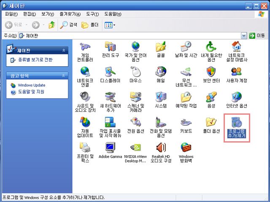This screenshot has height=202, width=270.
Task: Select 프로그램 추가/제거 icon
Action: coord(237,127)
